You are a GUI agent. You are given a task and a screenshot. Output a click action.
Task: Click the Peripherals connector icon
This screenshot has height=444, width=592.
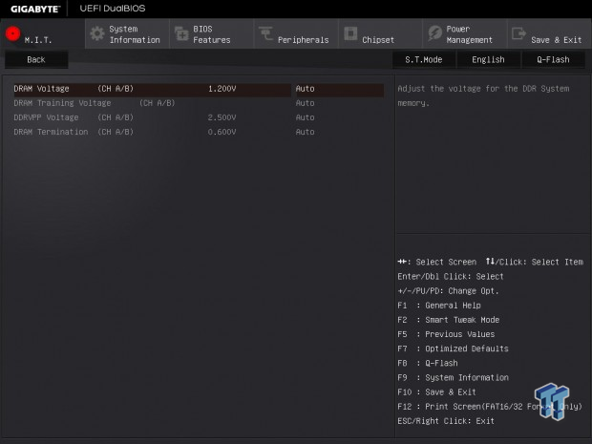pos(265,33)
